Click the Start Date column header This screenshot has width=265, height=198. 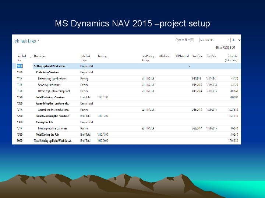click(x=197, y=56)
